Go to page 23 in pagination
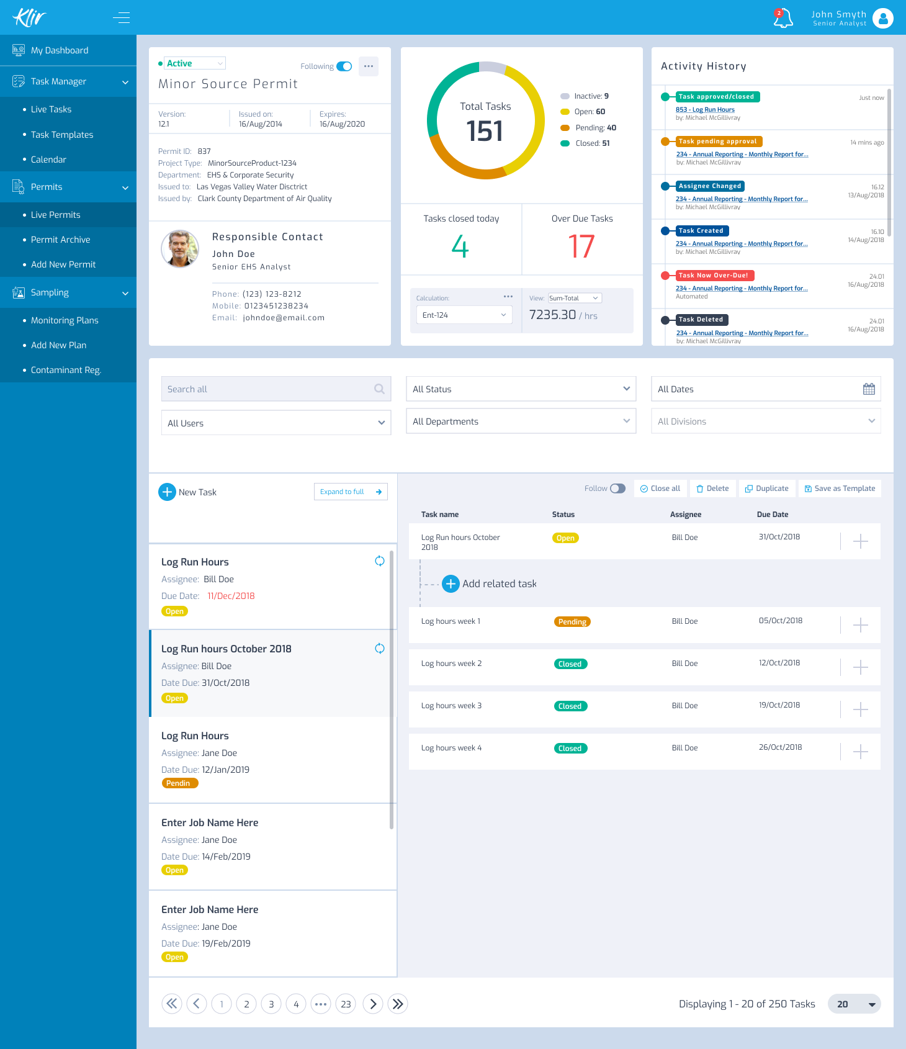The height and width of the screenshot is (1049, 906). pyautogui.click(x=346, y=1004)
